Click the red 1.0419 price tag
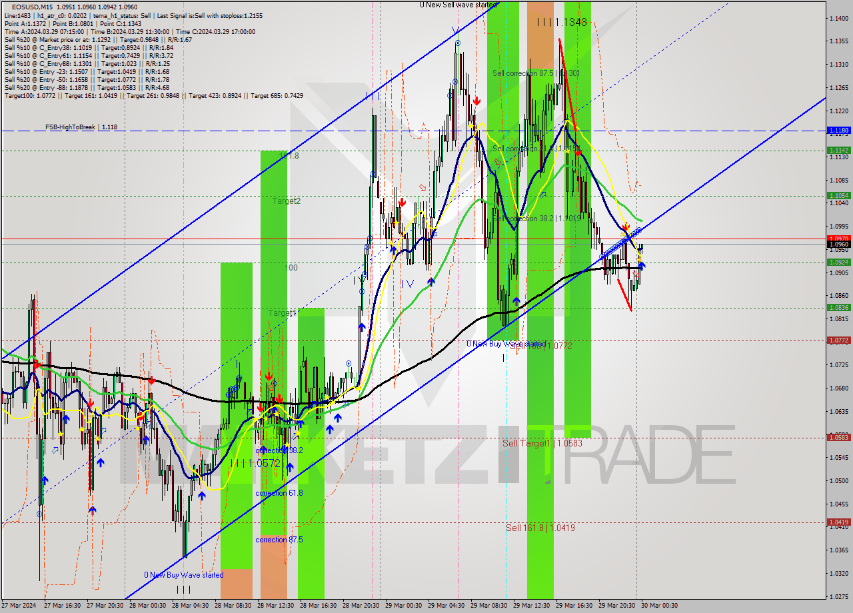 pyautogui.click(x=838, y=522)
